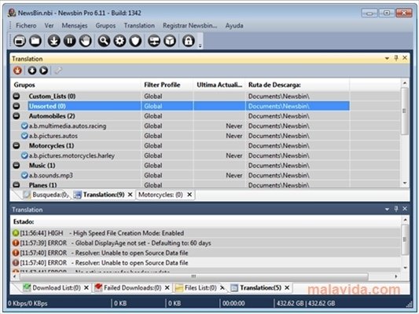419x314 pixels.
Task: Toggle checkmark for a.b.pictures.motorcycles.harley
Action: [x=24, y=155]
